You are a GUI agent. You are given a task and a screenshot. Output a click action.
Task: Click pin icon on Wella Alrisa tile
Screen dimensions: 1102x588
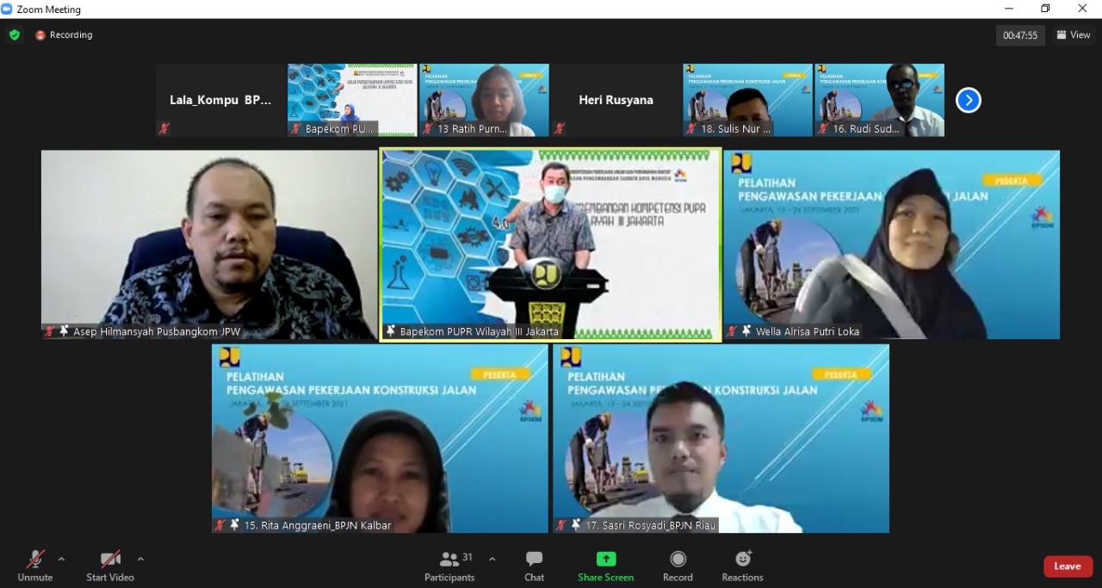click(746, 331)
